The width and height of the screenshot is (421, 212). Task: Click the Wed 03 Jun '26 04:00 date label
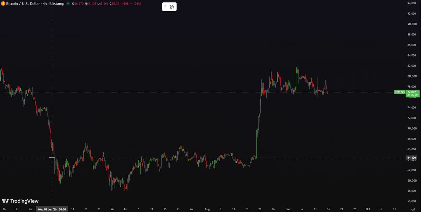click(52, 209)
